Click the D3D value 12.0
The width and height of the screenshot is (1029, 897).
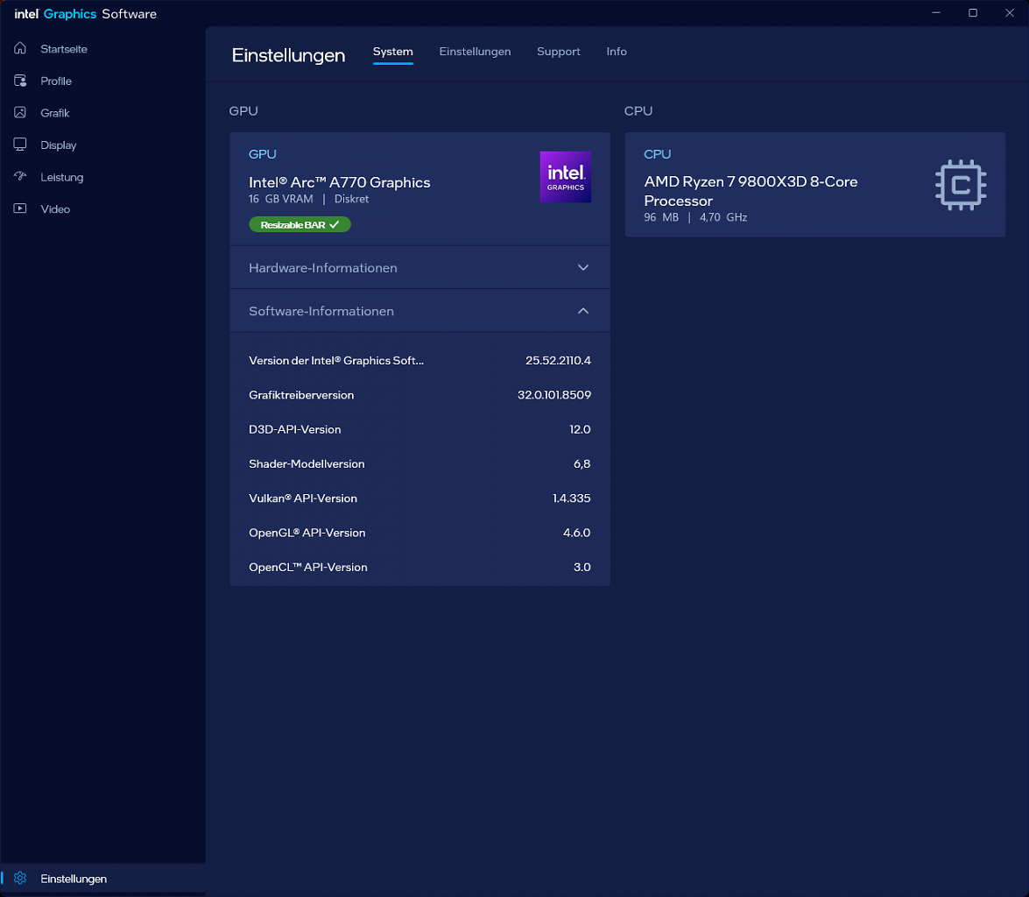point(580,429)
